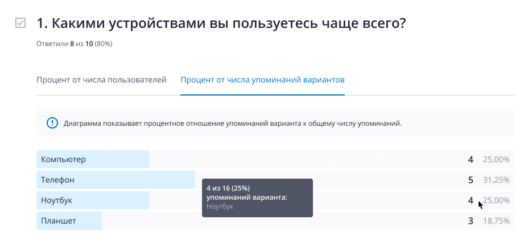528x248 pixels.
Task: Click the 18,75% percentage for Планшет
Action: point(496,221)
